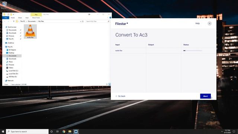The image size is (238, 134).
Task: Open the Music Tools tab in Explorer
Action: click(36, 18)
